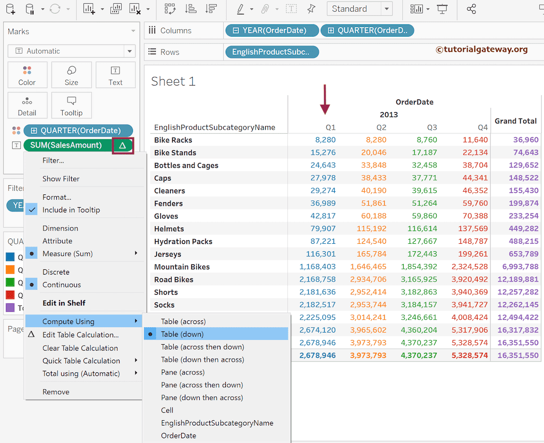Click the Fix Axes pin icon
Image resolution: width=544 pixels, height=443 pixels.
(x=311, y=8)
